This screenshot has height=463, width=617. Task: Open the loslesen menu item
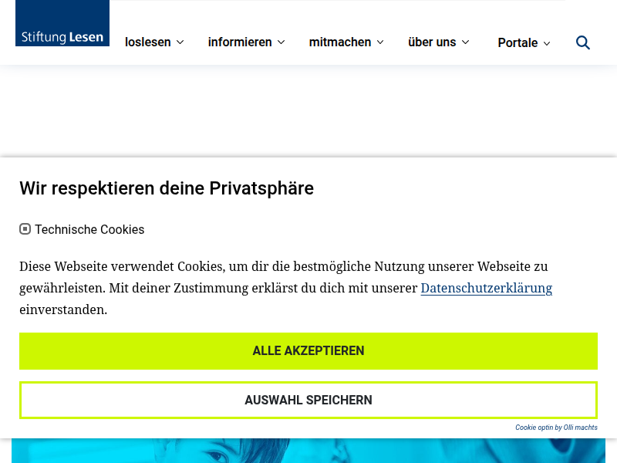point(148,42)
